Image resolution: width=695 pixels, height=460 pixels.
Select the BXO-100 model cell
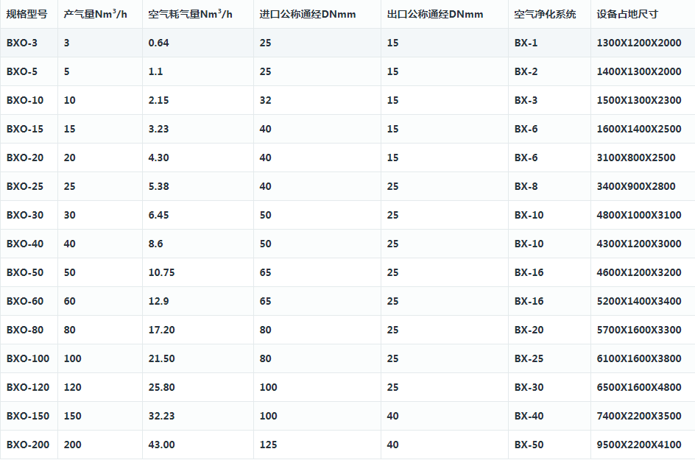[x=28, y=358]
